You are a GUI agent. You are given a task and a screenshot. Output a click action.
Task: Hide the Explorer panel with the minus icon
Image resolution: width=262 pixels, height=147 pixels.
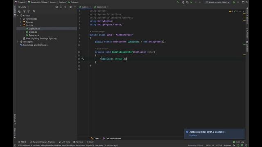(75, 7)
